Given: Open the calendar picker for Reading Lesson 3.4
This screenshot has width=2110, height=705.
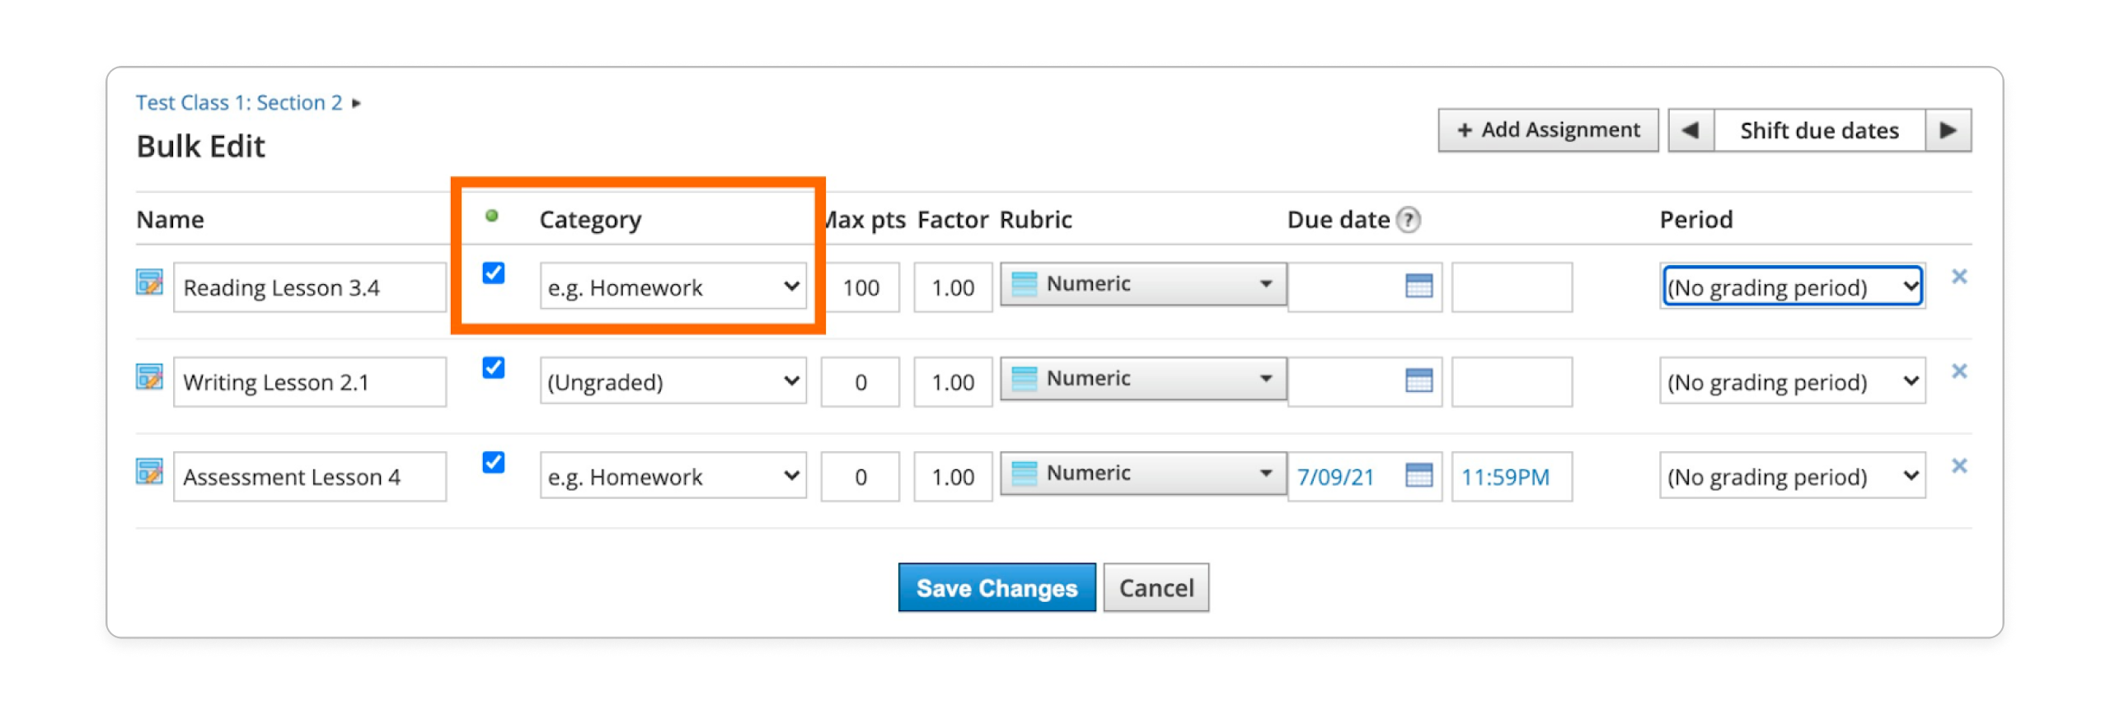Looking at the screenshot, I should point(1419,287).
